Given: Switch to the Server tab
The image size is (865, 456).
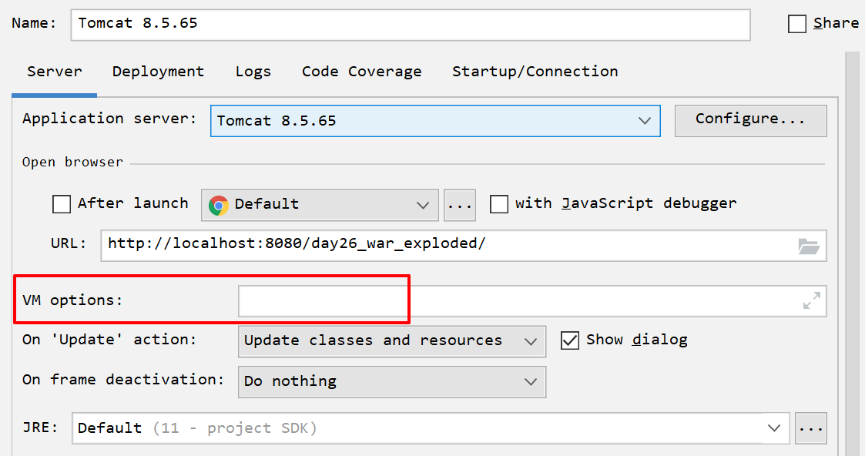Looking at the screenshot, I should point(54,72).
